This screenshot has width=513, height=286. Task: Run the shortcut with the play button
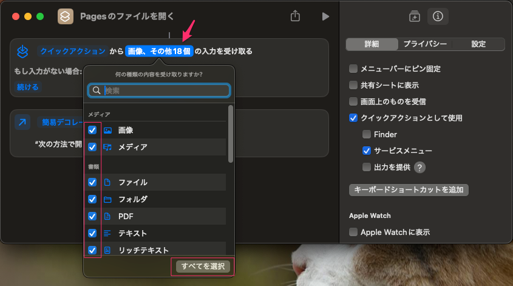click(x=325, y=16)
